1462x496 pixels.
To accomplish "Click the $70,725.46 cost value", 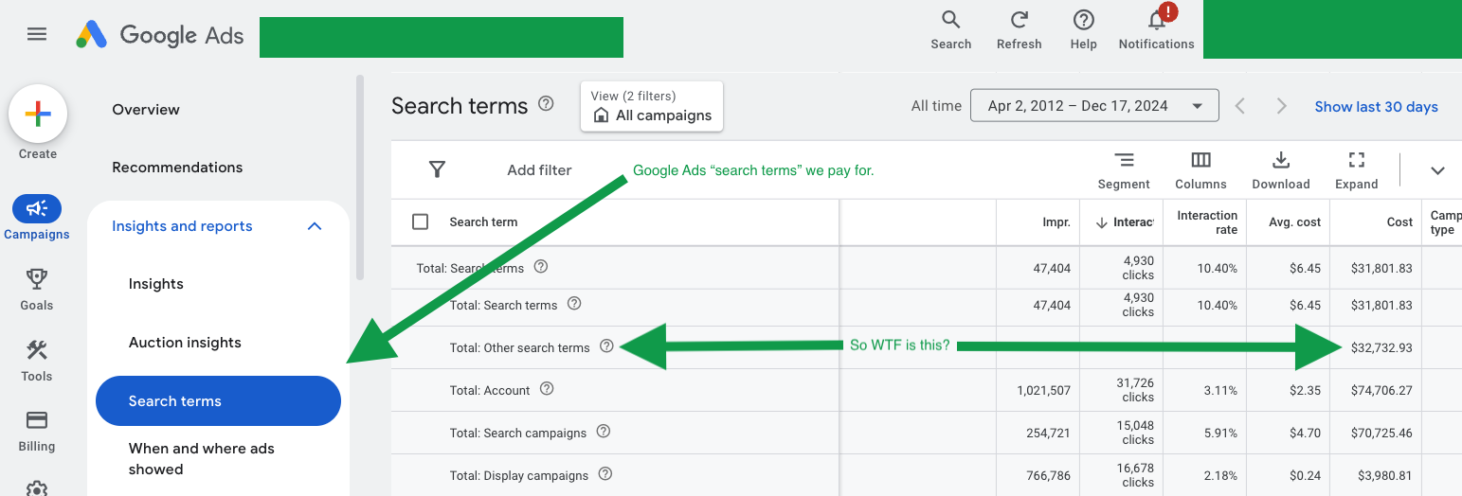I will pos(1381,433).
